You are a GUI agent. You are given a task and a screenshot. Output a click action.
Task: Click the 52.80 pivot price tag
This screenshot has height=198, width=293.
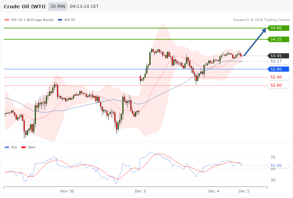click(278, 69)
